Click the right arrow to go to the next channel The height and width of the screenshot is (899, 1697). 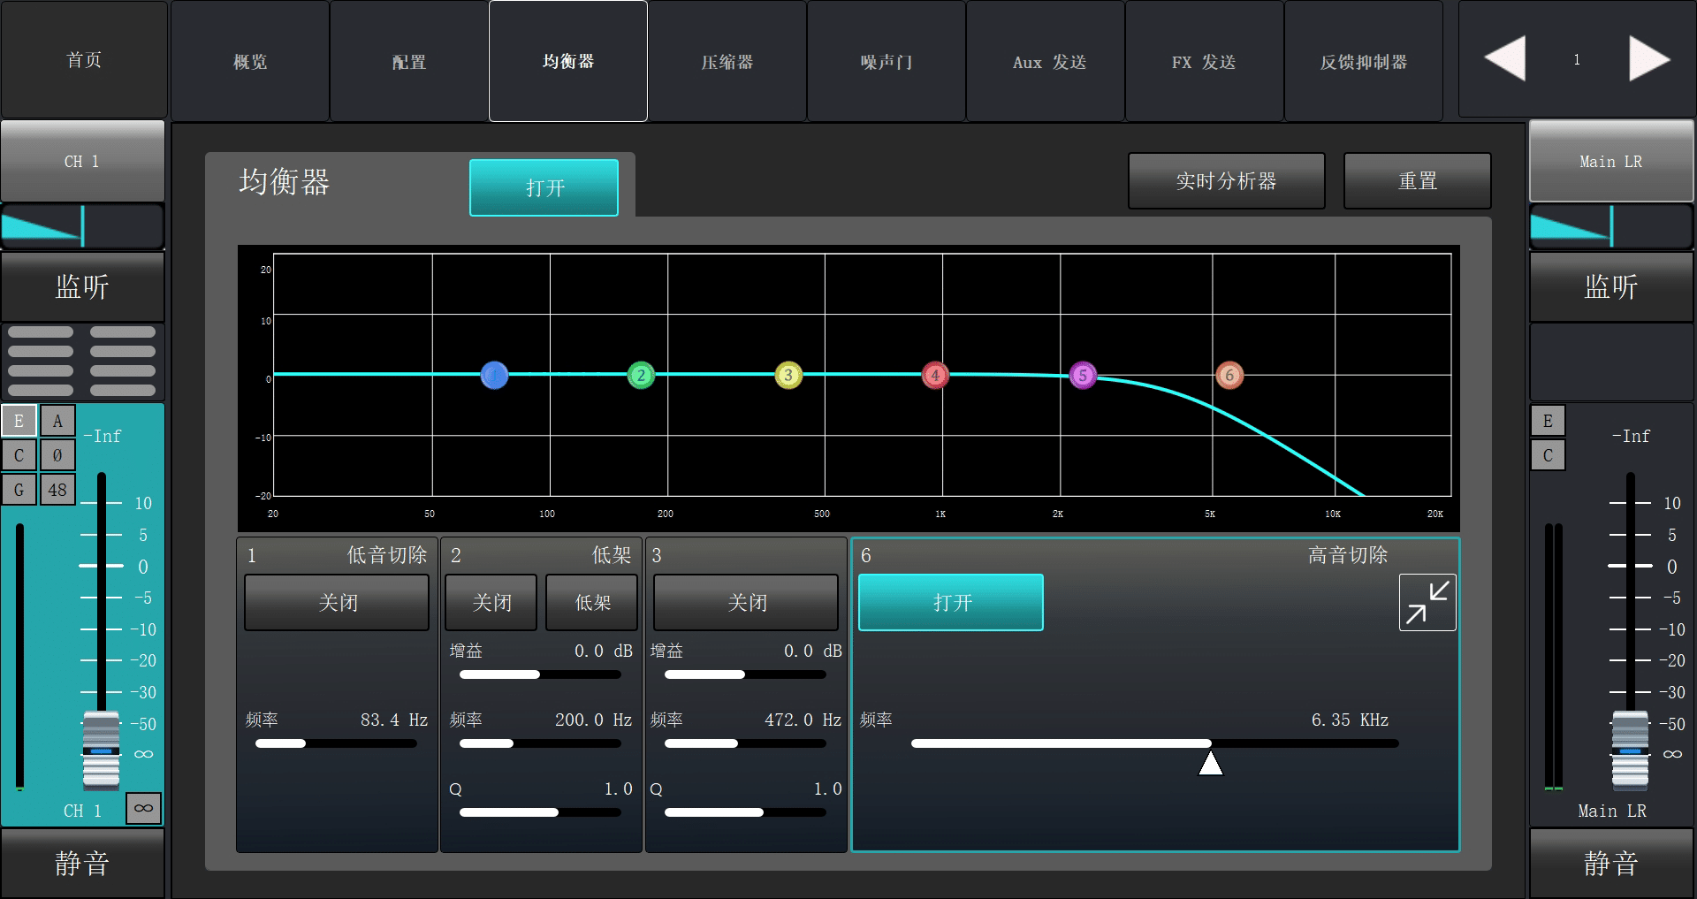click(1648, 59)
